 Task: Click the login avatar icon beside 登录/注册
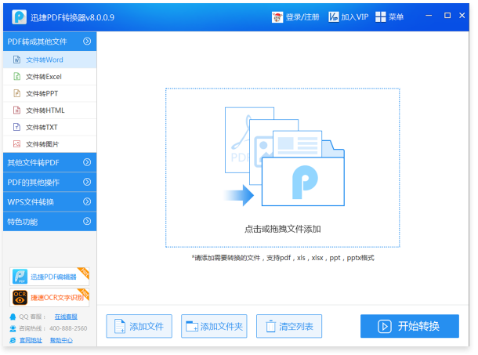pos(277,17)
